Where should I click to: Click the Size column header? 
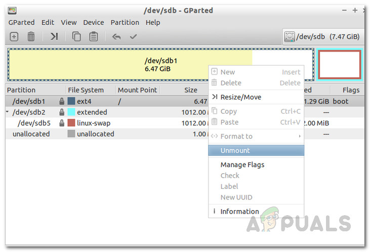pyautogui.click(x=191, y=90)
